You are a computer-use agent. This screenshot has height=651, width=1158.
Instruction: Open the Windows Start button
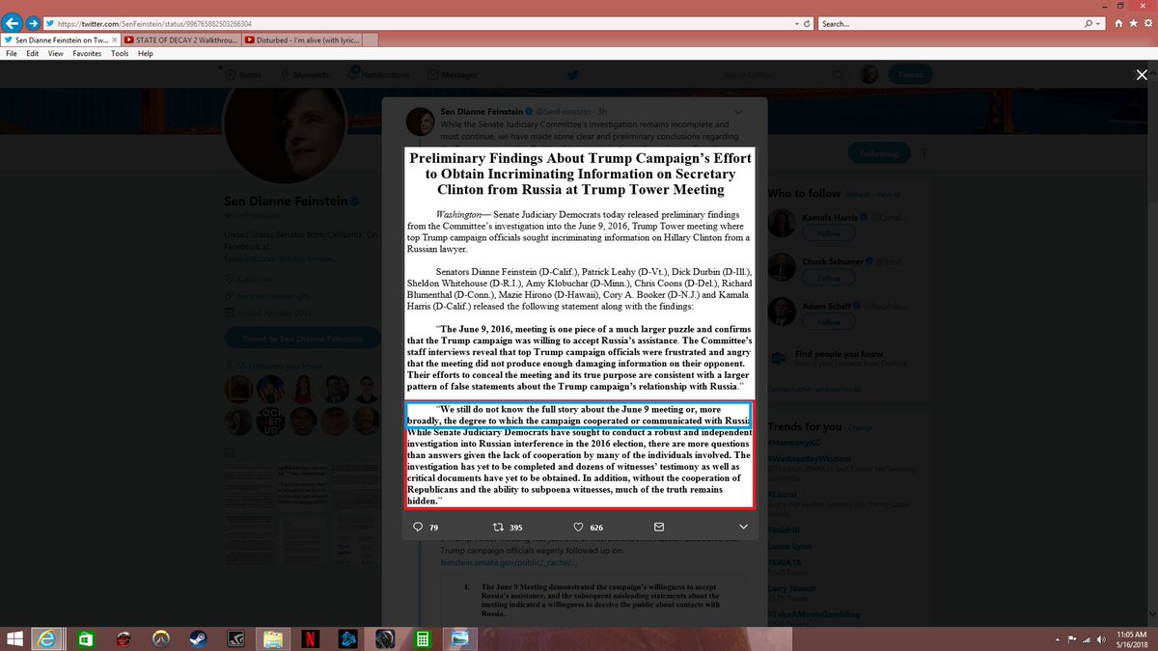15,638
